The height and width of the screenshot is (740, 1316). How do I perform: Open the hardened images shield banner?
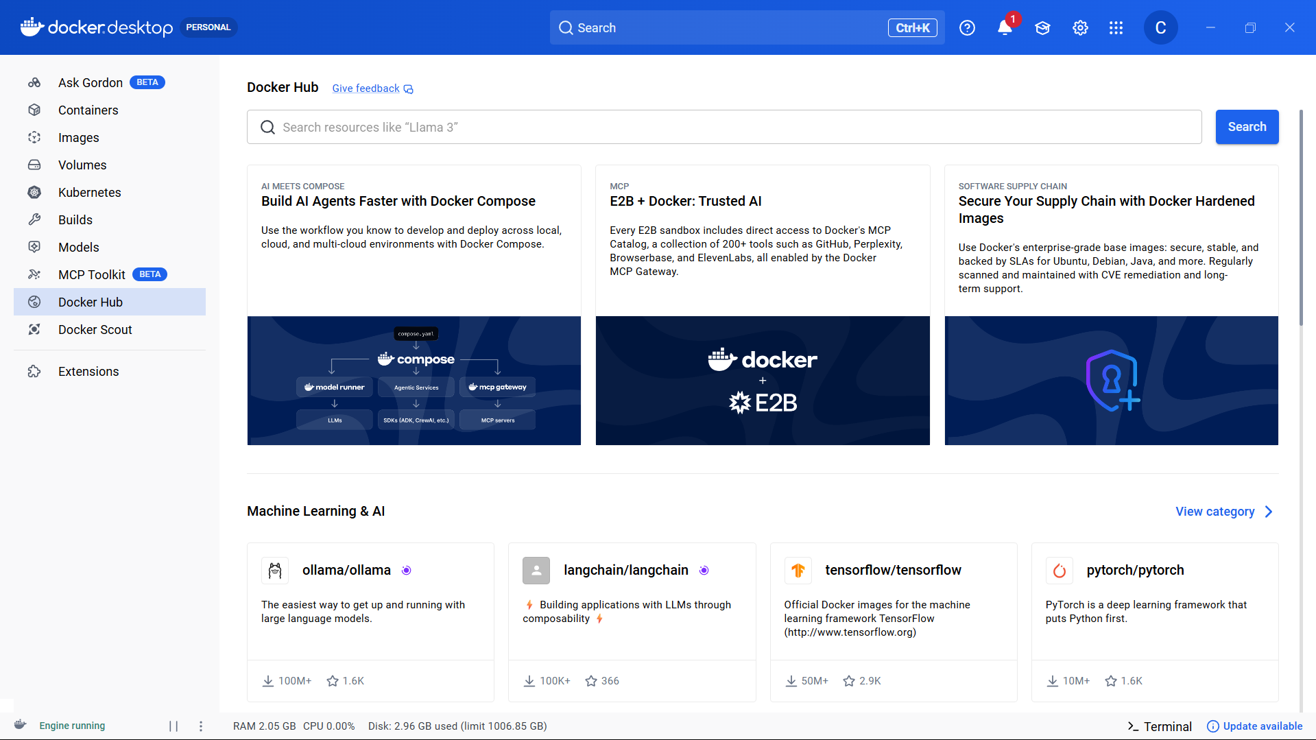1112,381
